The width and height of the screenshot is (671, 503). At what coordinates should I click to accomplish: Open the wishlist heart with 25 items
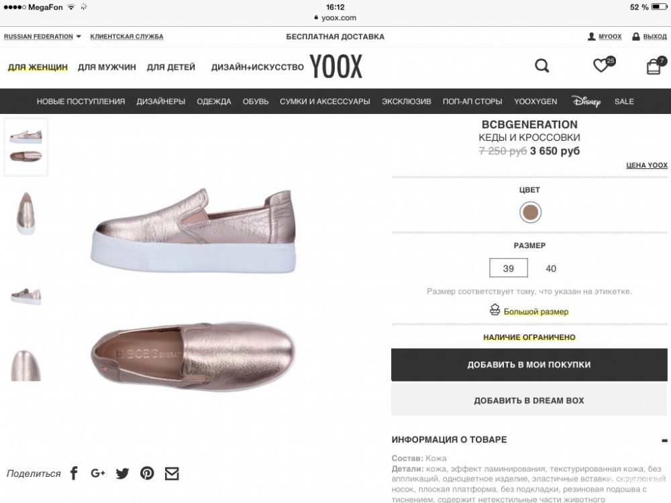(x=601, y=66)
